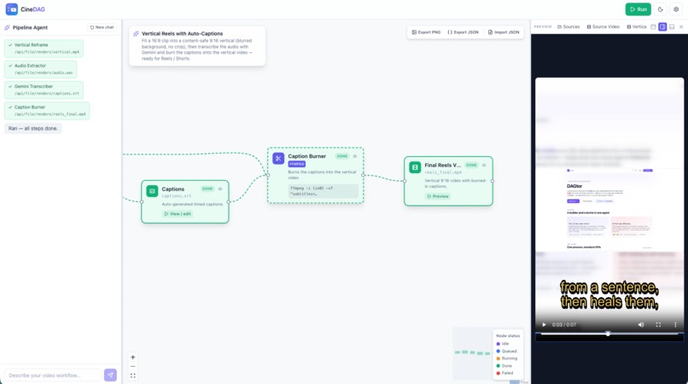Toggle eye icon on Final Reels node

click(484, 166)
